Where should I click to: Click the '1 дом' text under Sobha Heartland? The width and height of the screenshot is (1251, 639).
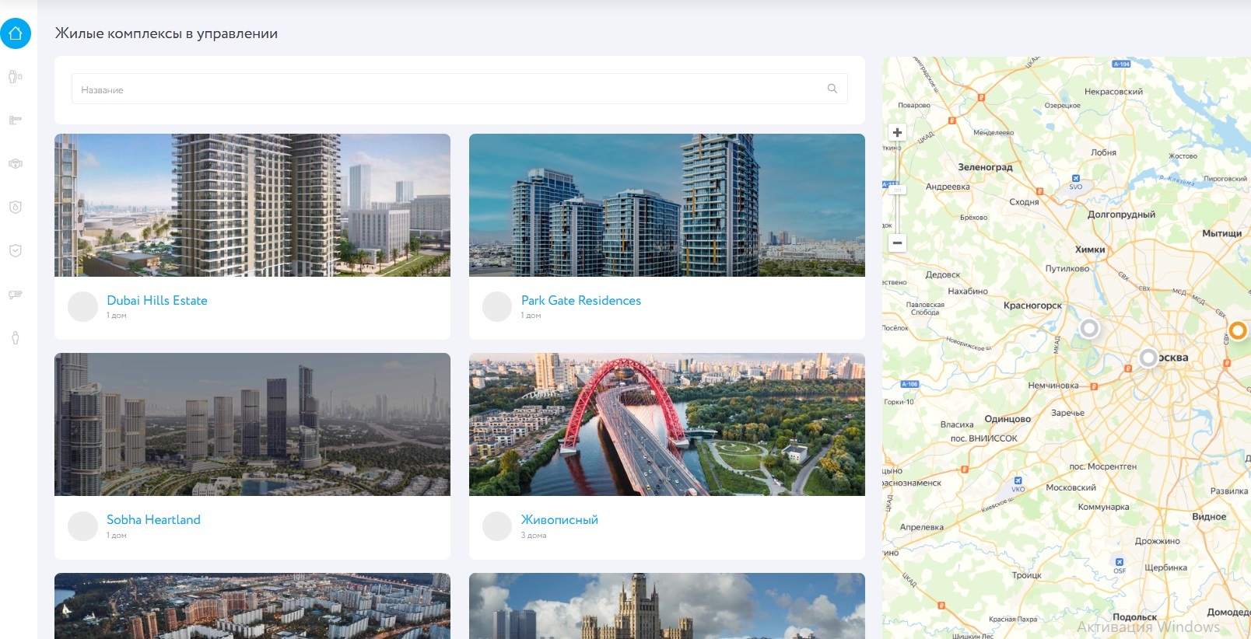117,536
